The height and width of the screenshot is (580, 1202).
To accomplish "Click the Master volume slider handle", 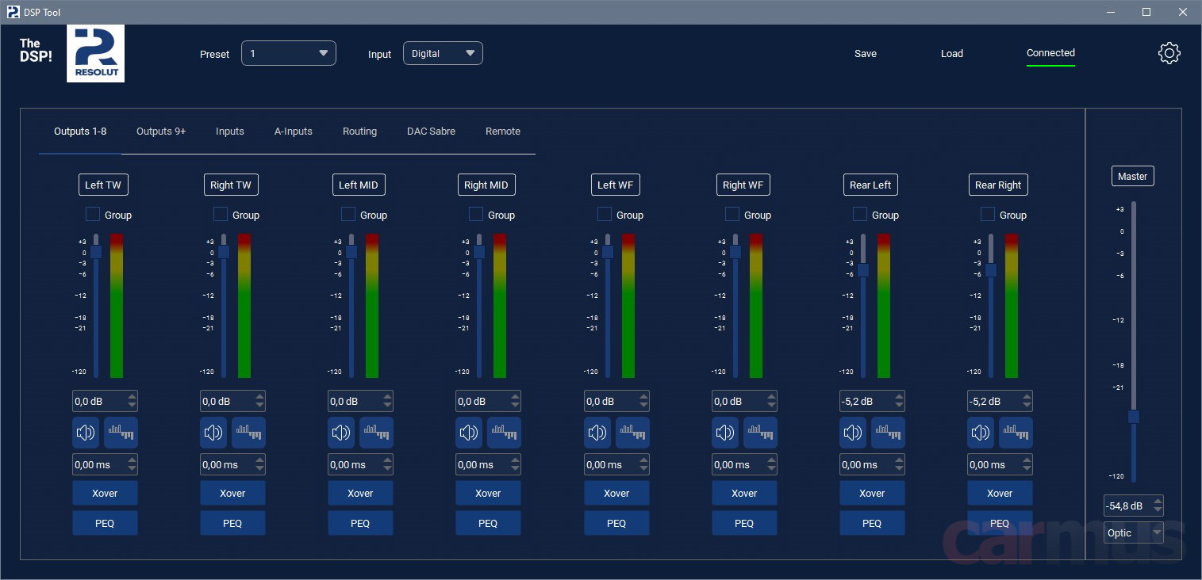I will (x=1134, y=417).
